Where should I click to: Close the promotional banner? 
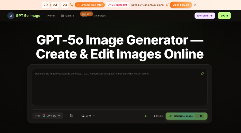pos(195,5)
